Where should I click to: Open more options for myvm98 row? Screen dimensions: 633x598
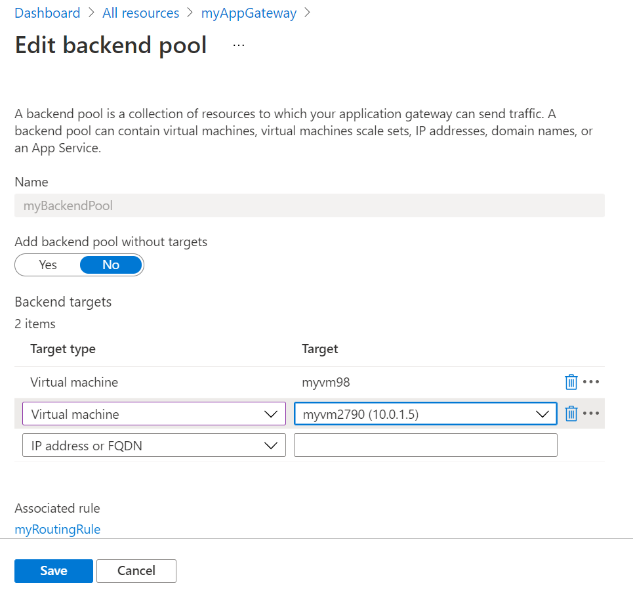pyautogui.click(x=591, y=382)
